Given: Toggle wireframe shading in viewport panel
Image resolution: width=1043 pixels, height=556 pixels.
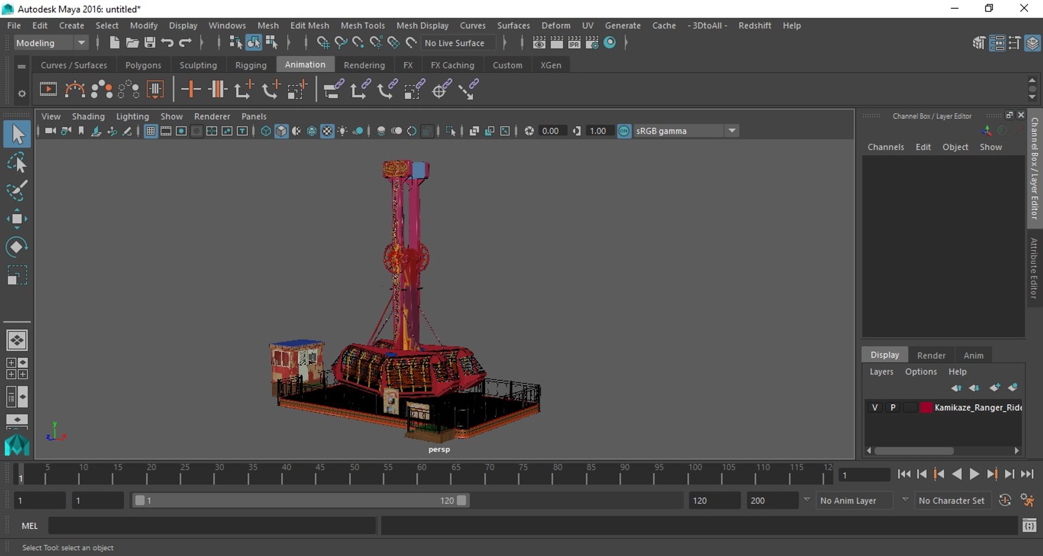Looking at the screenshot, I should tap(266, 131).
